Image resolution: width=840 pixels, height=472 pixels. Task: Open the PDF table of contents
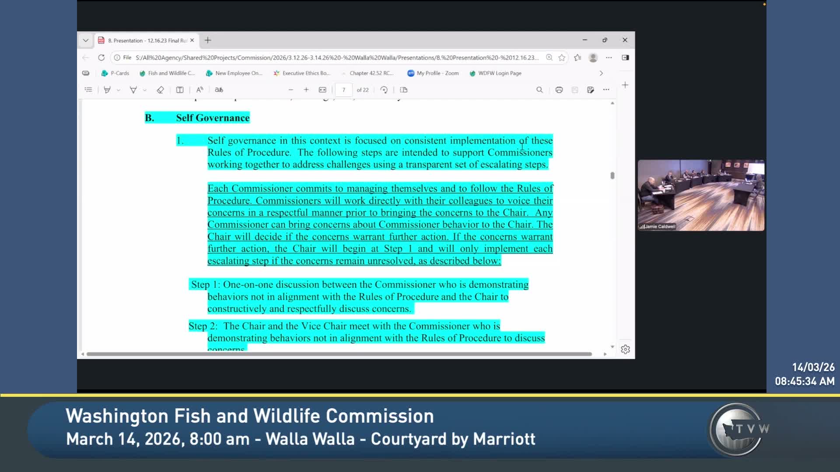point(88,90)
